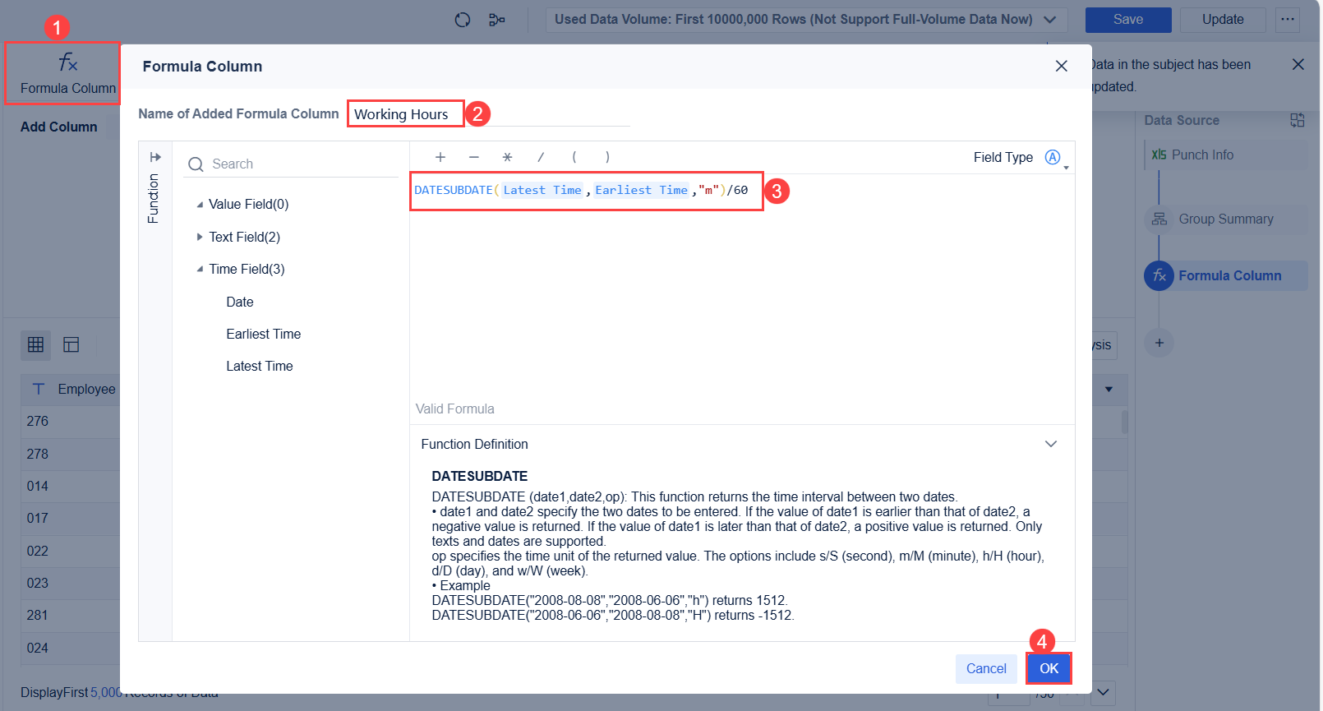Viewport: 1323px width, 711px height.
Task: Add a new step with plus icon
Action: pos(1159,343)
